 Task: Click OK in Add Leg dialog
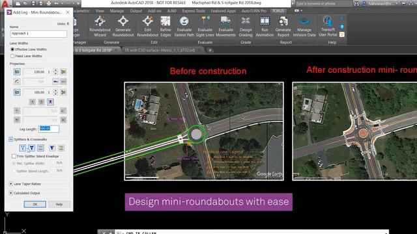pyautogui.click(x=35, y=204)
